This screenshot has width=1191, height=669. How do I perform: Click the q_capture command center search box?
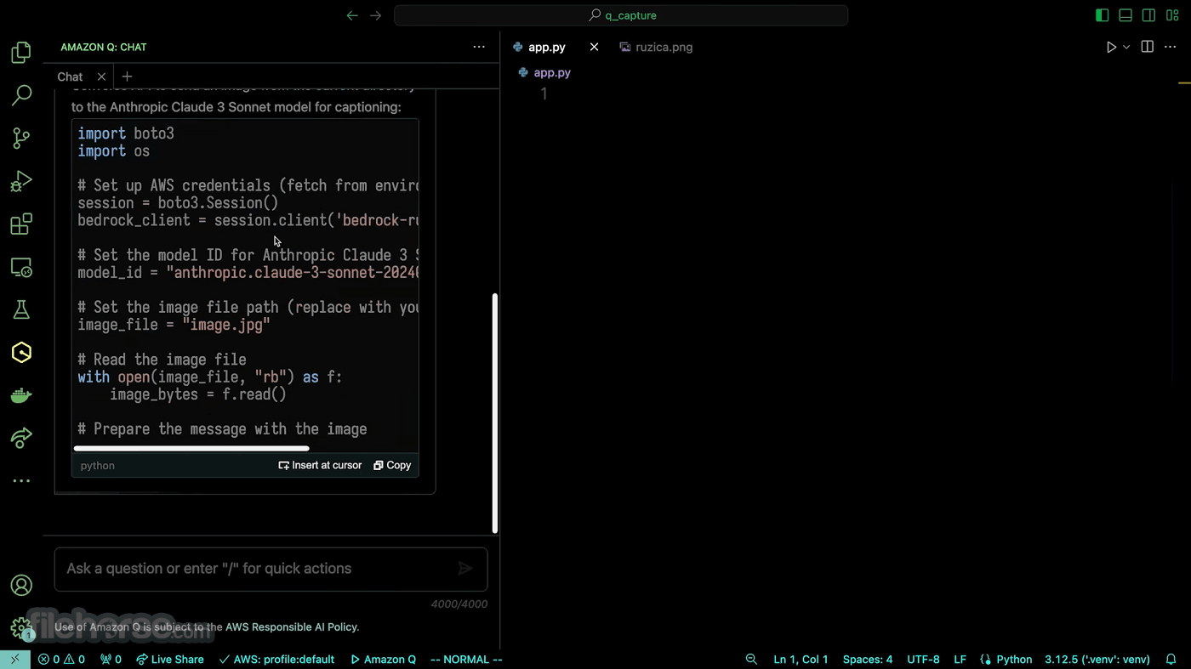[621, 15]
